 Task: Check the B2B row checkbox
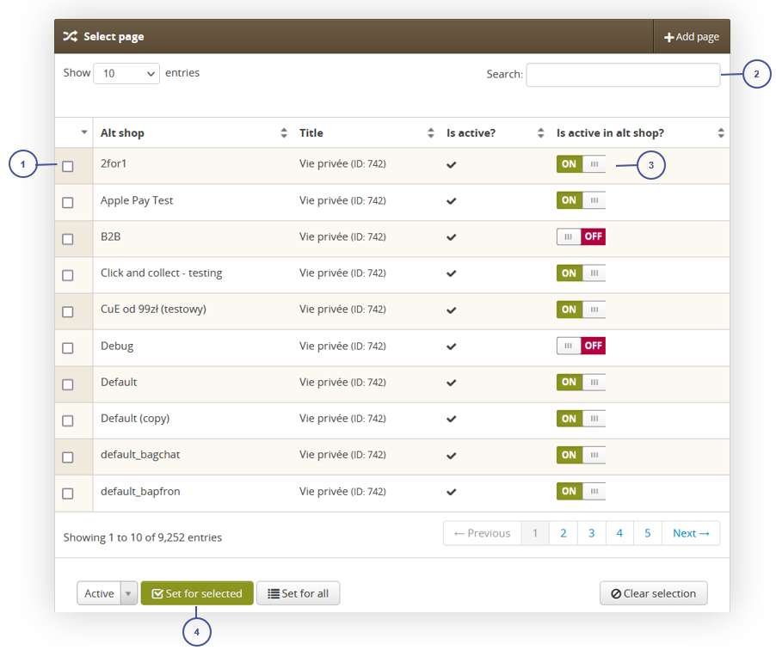(x=68, y=239)
